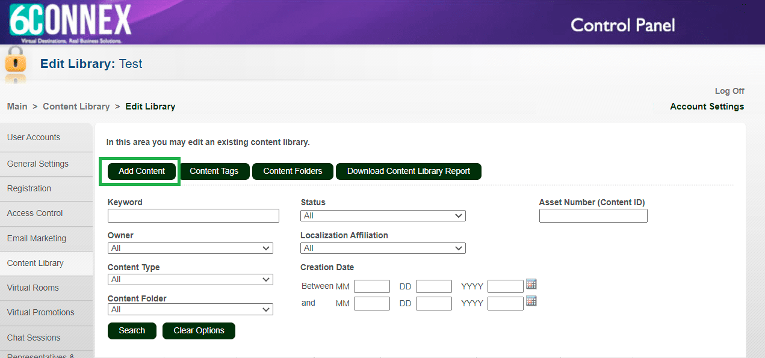
Task: Open the Owner dropdown
Action: point(190,248)
